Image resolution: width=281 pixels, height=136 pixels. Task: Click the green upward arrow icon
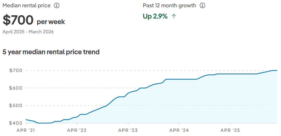(x=174, y=17)
